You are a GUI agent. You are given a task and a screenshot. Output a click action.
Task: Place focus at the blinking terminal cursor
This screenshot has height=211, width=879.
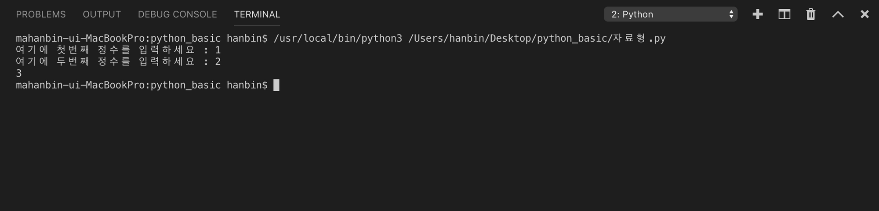(276, 85)
